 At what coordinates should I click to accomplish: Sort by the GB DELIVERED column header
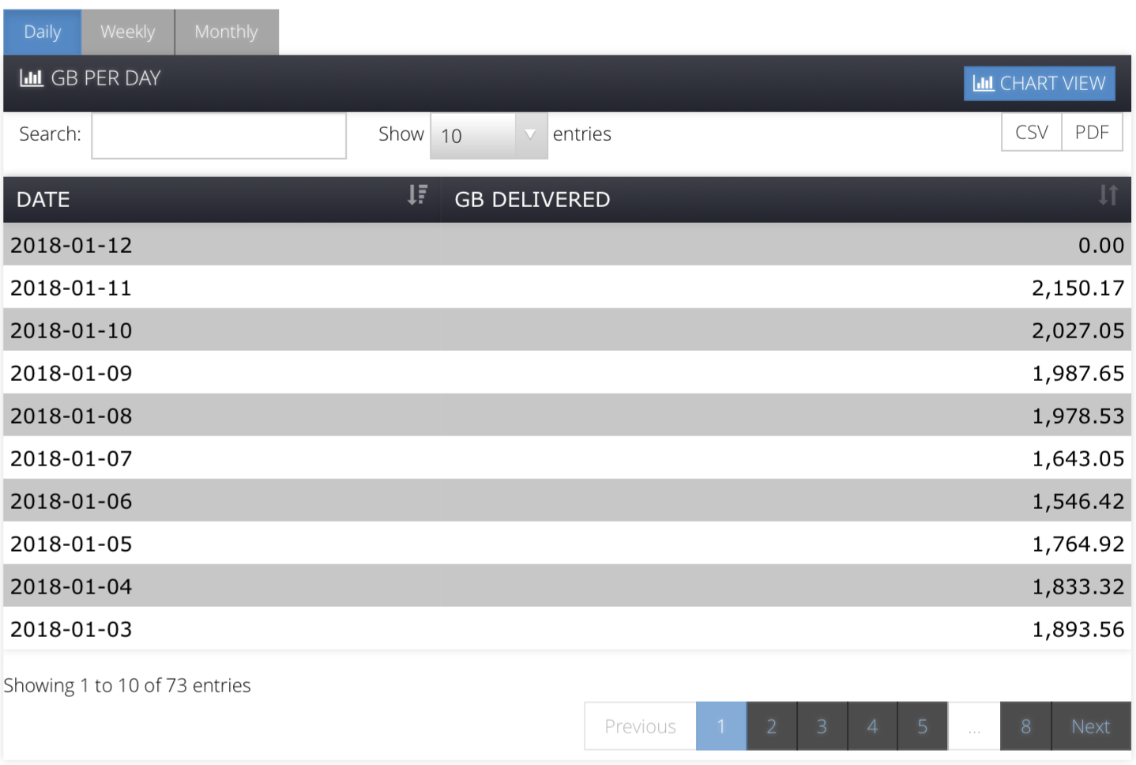tap(785, 199)
